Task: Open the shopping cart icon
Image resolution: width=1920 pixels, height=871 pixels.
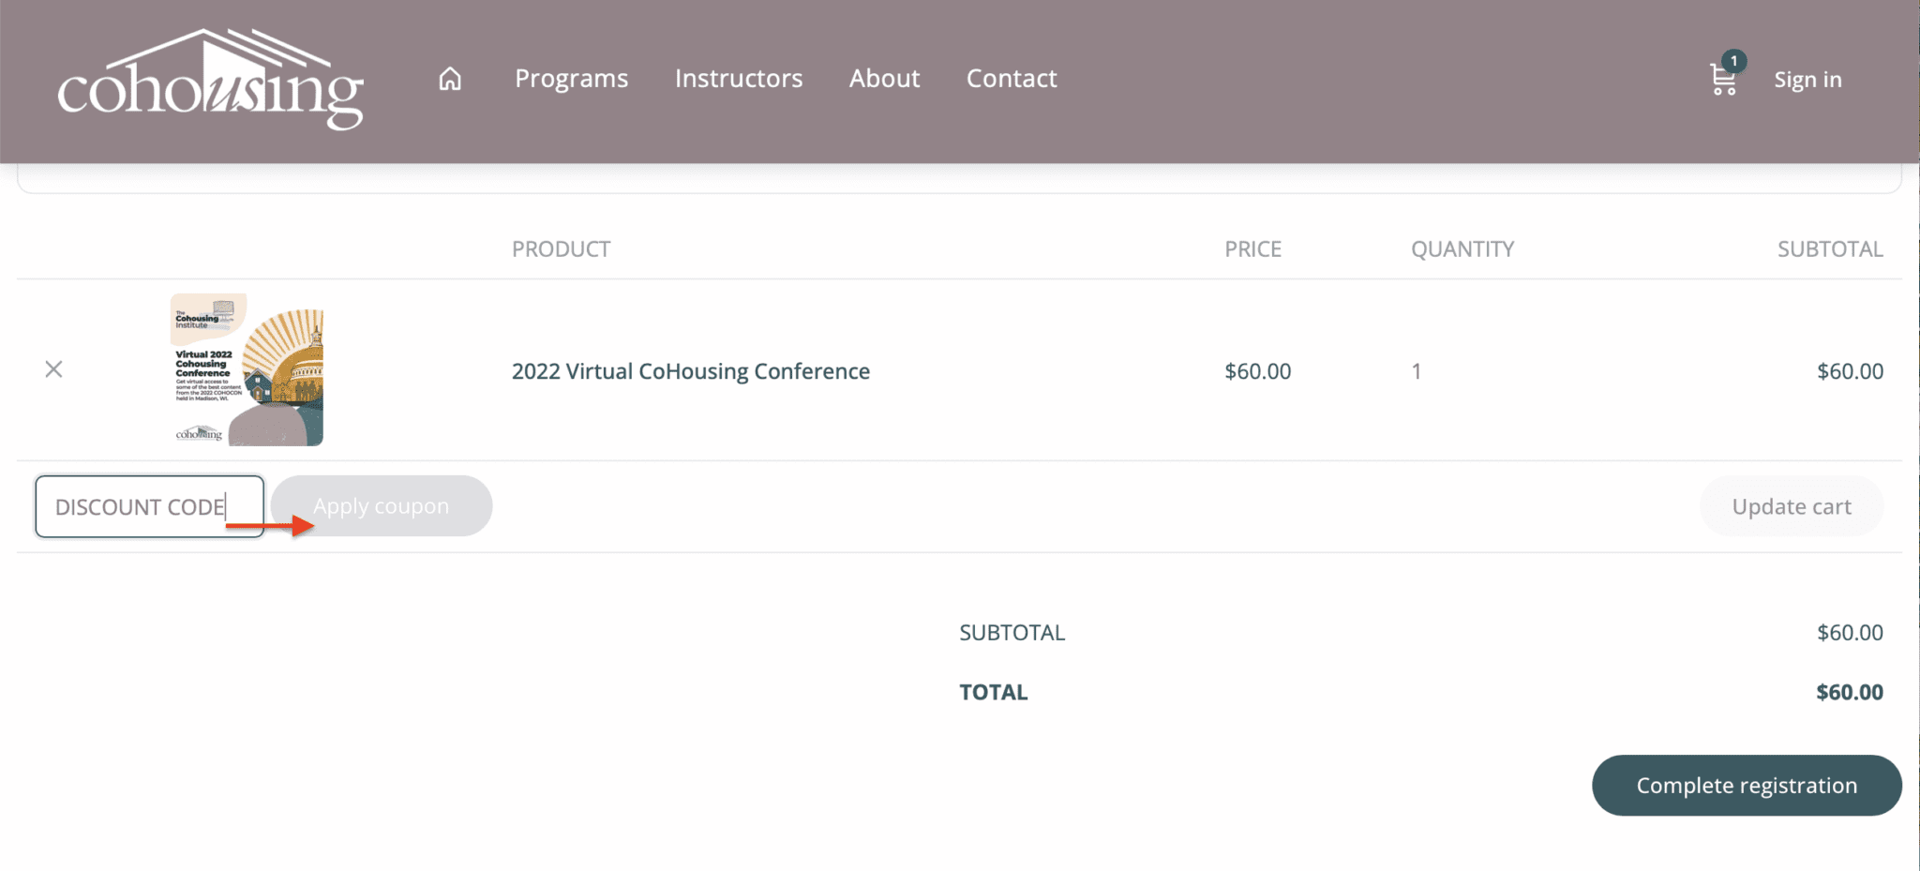Action: pos(1722,81)
